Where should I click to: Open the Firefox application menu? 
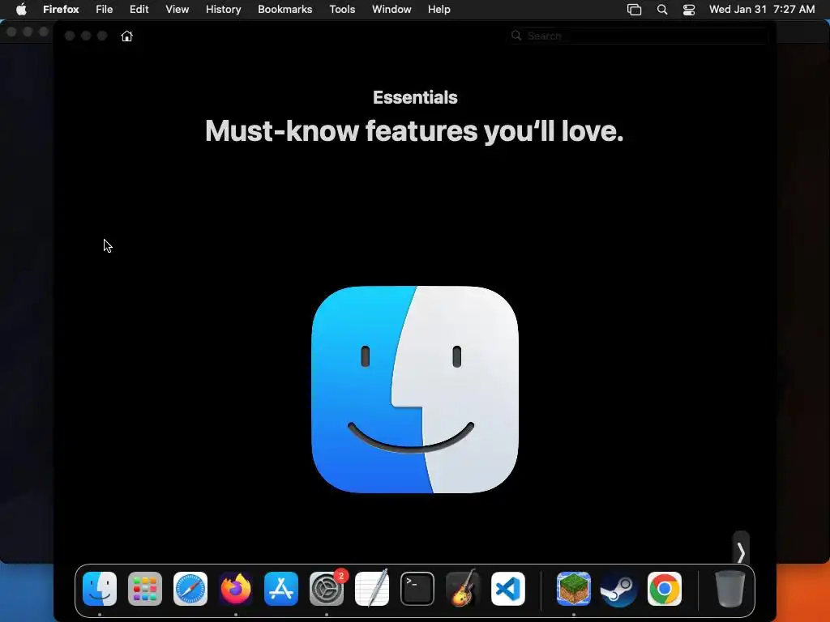[x=61, y=9]
